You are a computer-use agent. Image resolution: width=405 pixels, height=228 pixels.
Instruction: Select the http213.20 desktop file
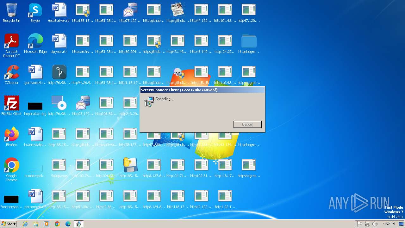point(130,106)
